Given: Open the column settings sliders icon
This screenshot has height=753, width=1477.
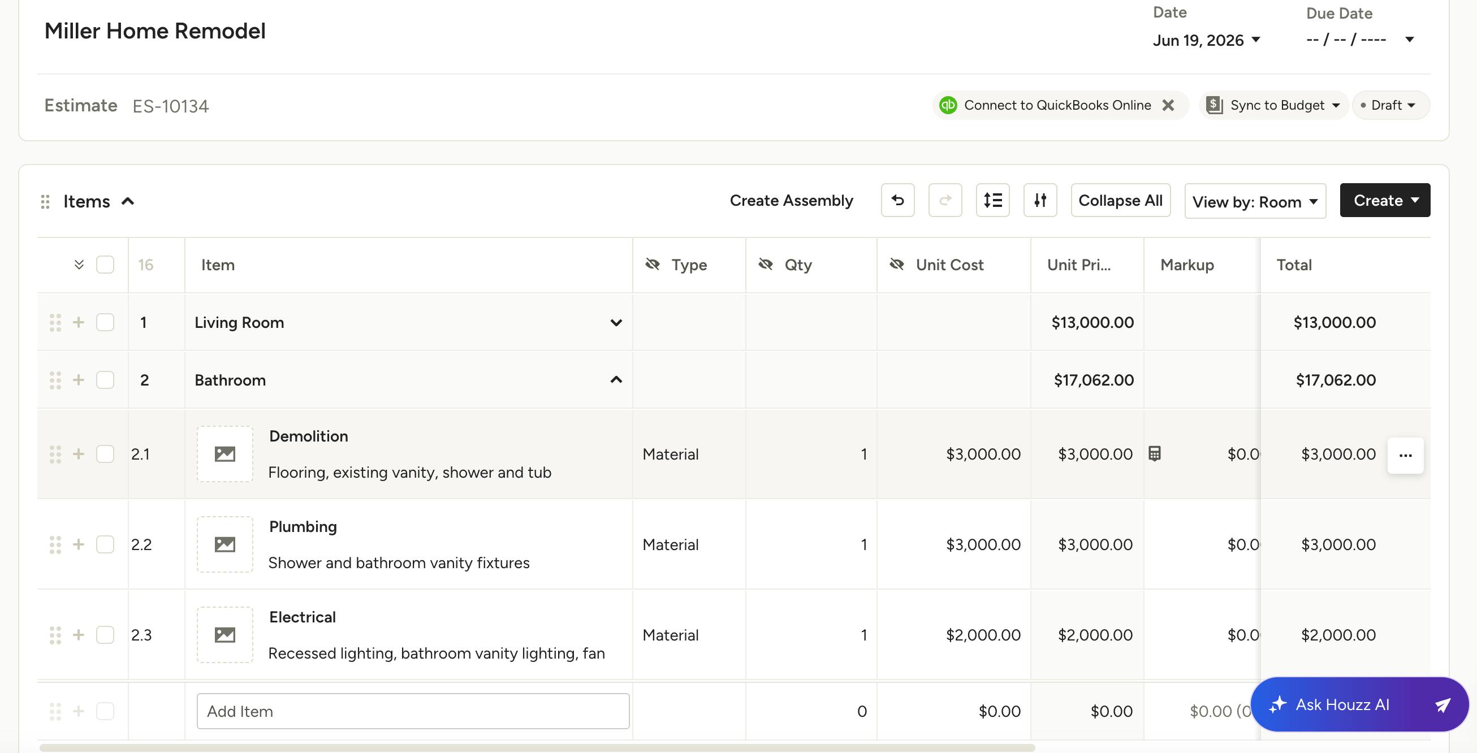Looking at the screenshot, I should tap(1040, 200).
